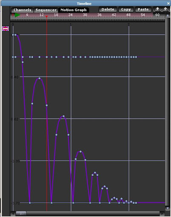Viewport: 171px width, 217px height.
Task: Click frame 60 on the timeline ruler
Action: point(157,15)
